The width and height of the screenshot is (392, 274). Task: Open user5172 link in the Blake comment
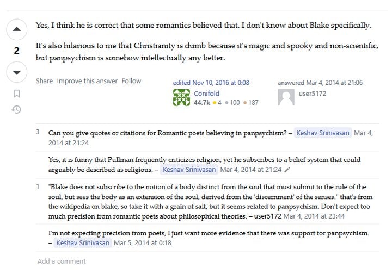268,216
